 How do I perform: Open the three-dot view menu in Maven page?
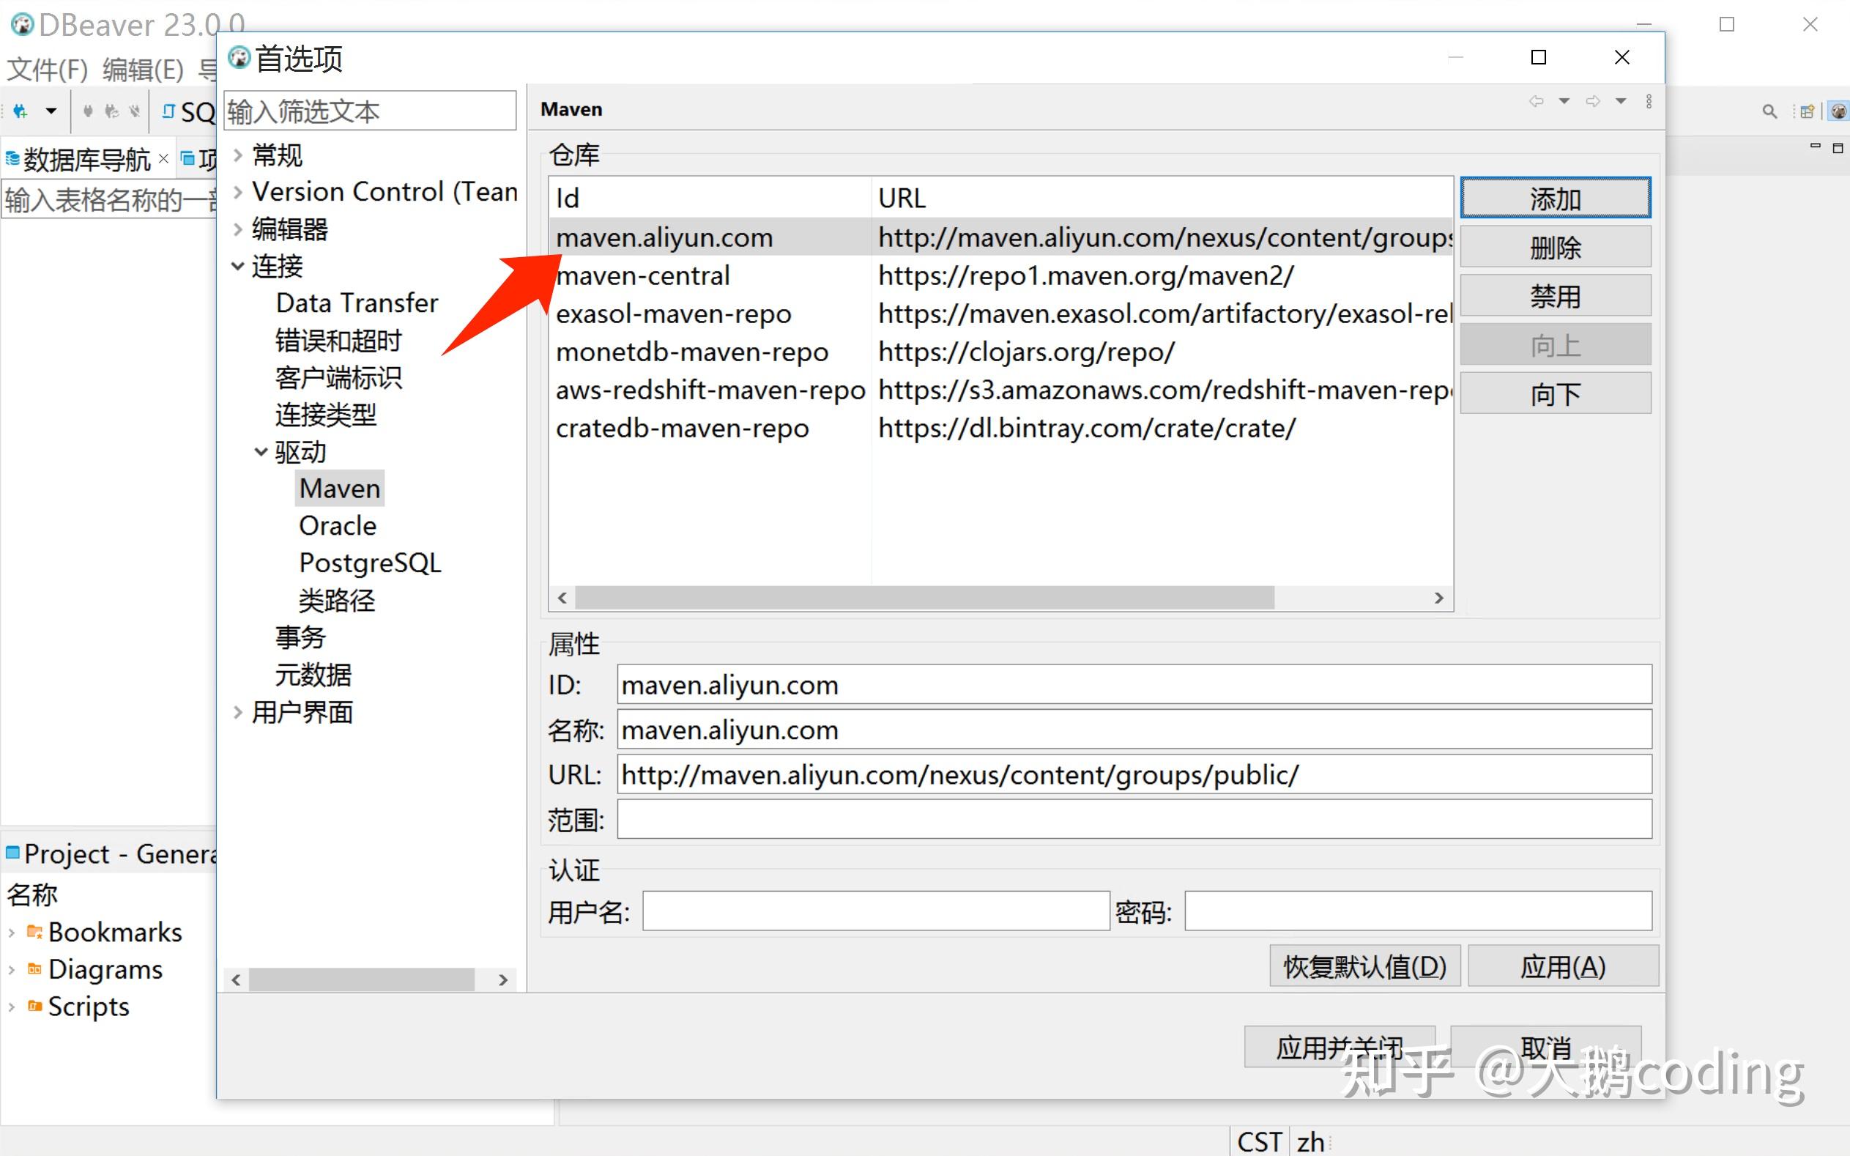coord(1649,102)
